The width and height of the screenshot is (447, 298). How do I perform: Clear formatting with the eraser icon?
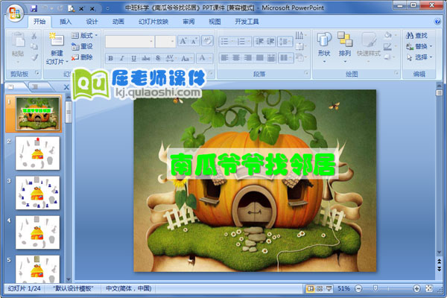(207, 42)
